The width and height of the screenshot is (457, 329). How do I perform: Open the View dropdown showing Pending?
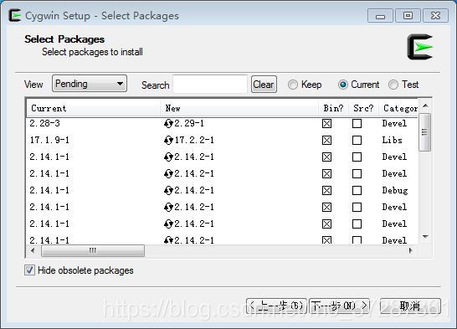point(90,84)
